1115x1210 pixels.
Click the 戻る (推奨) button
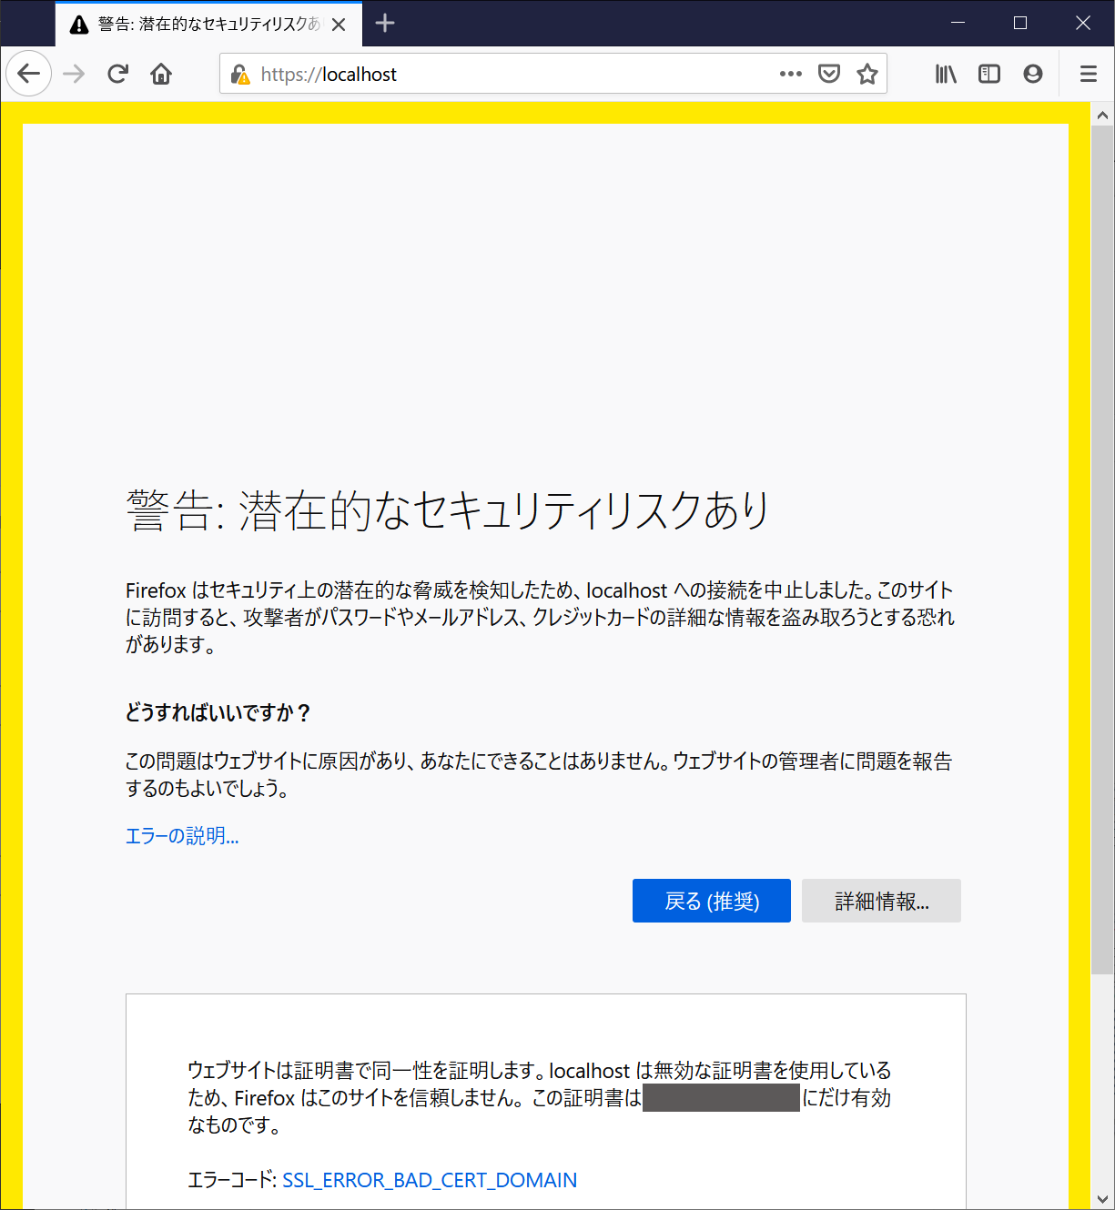(712, 901)
